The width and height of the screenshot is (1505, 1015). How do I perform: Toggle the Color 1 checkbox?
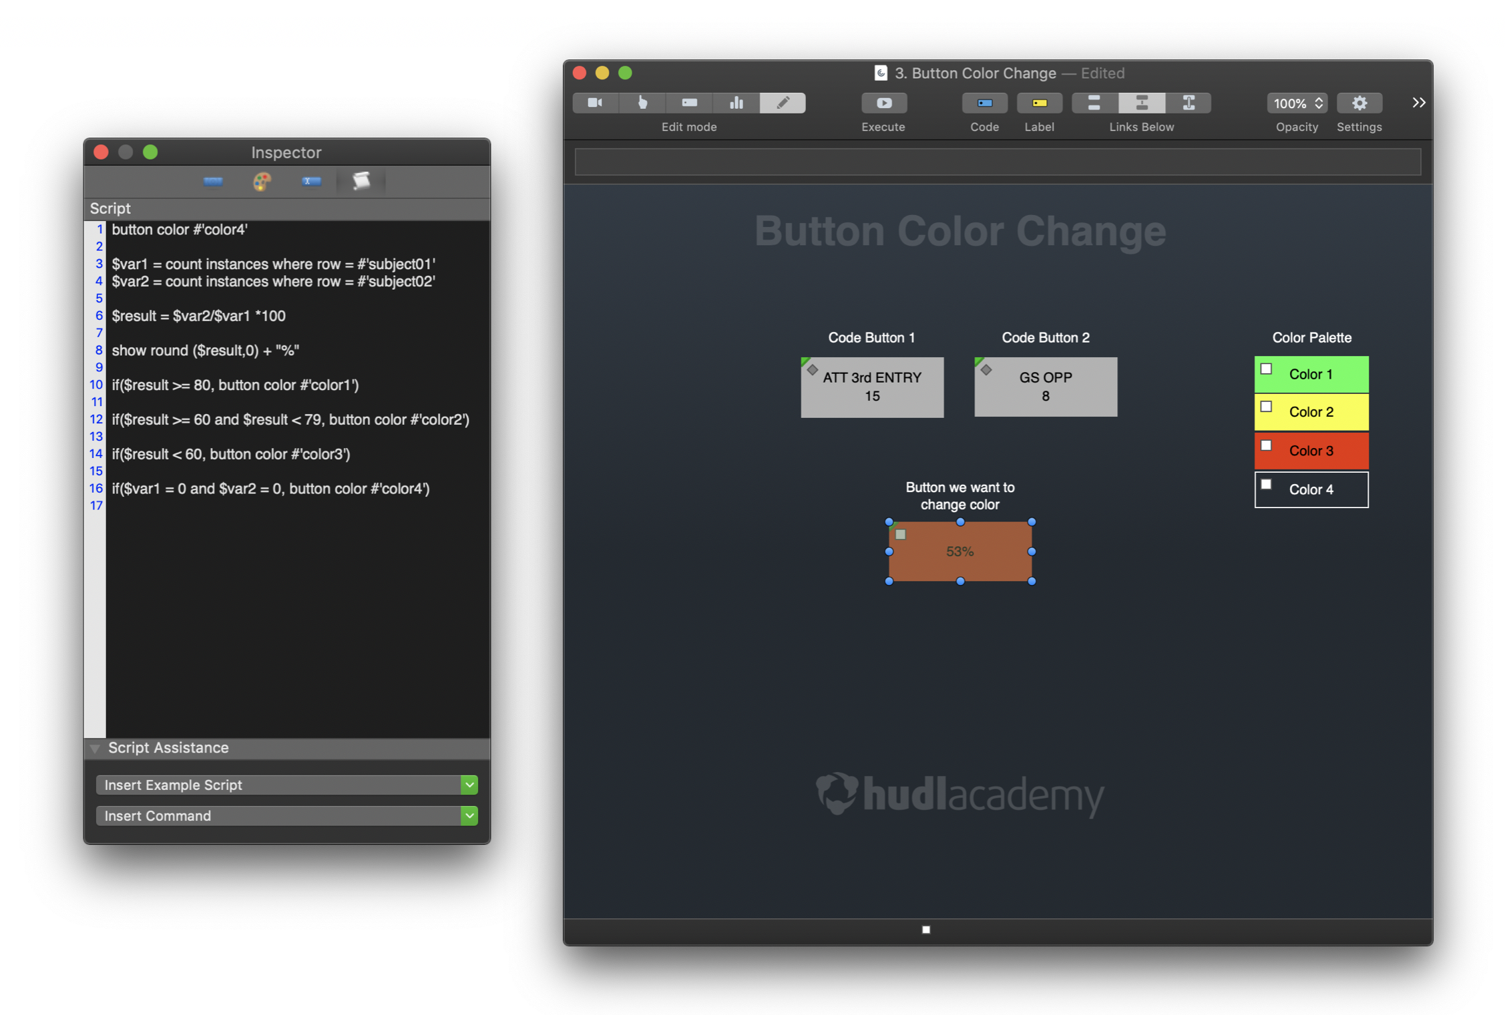click(x=1267, y=368)
